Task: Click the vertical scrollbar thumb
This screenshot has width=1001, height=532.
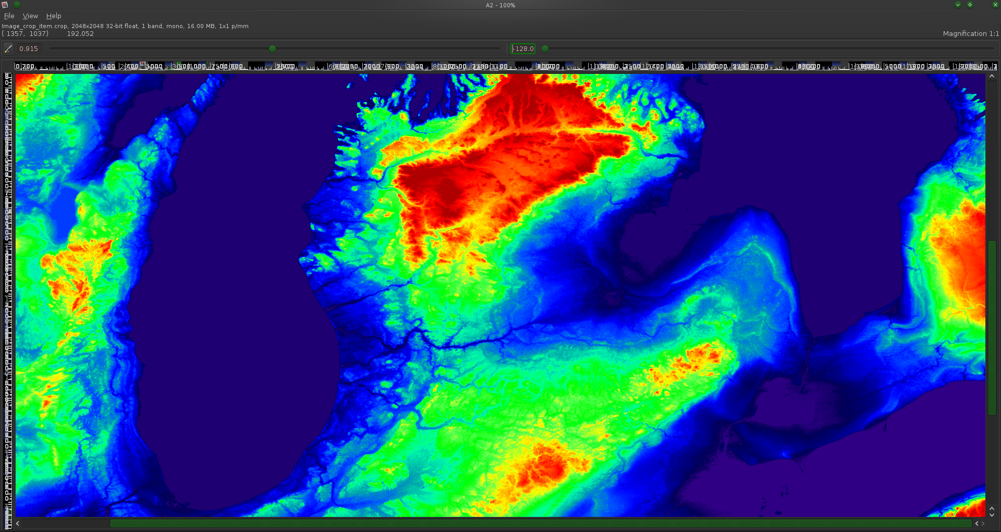Action: coord(992,327)
